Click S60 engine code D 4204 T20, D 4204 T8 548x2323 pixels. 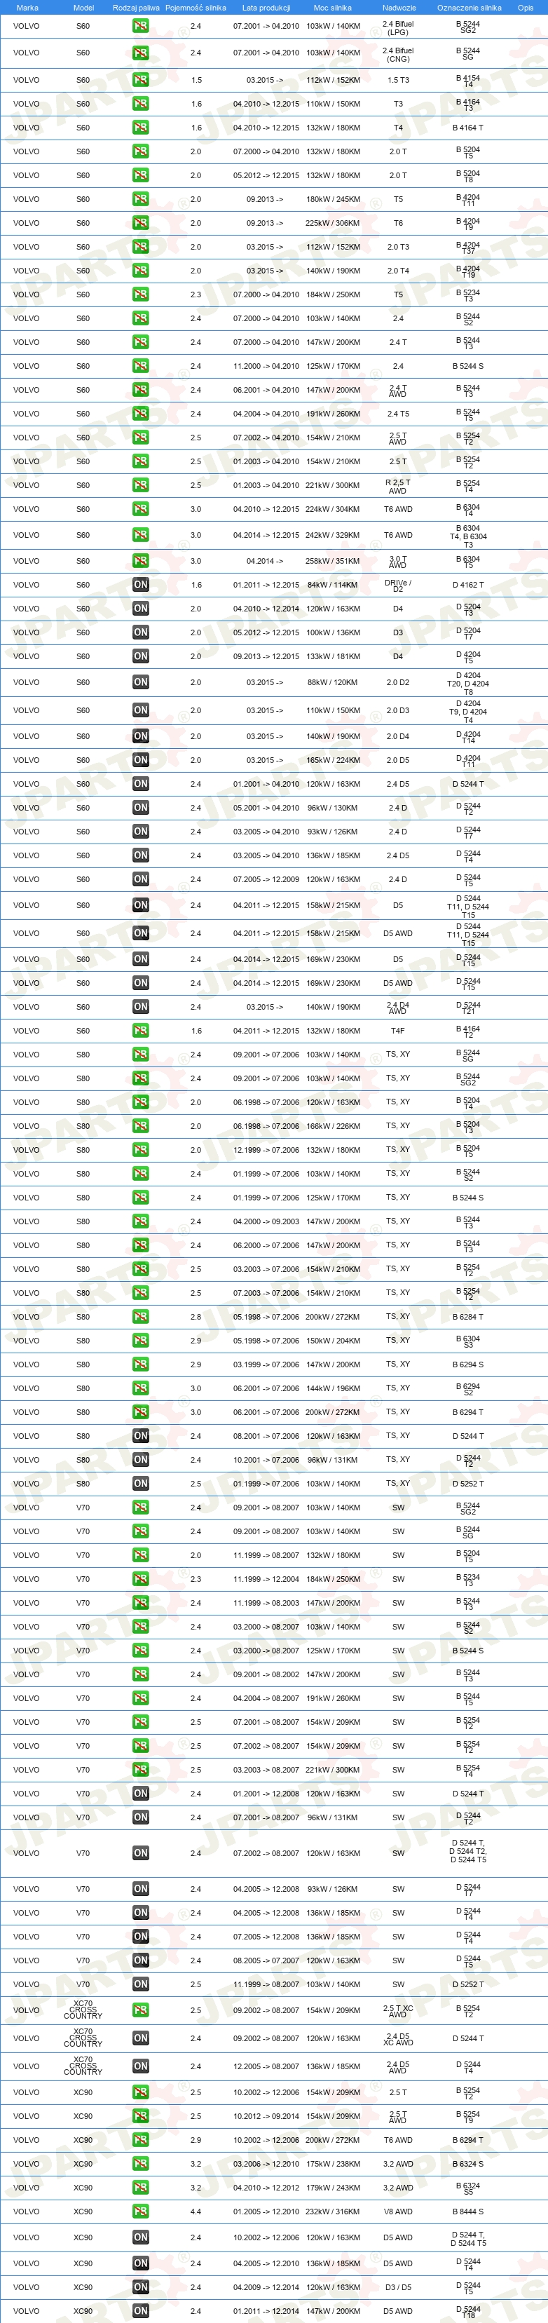pos(468,684)
